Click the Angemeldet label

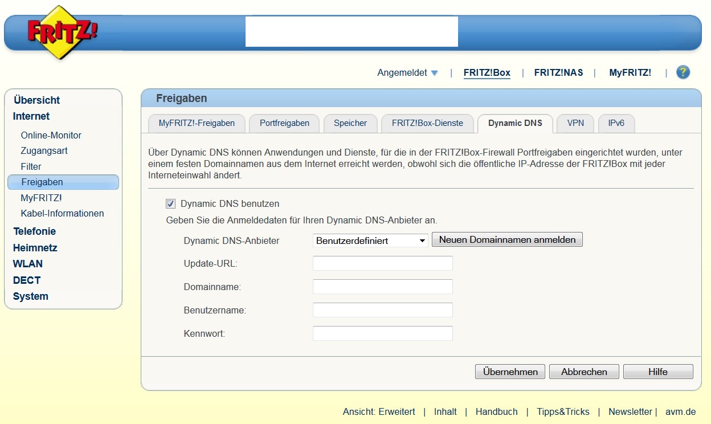pos(402,73)
